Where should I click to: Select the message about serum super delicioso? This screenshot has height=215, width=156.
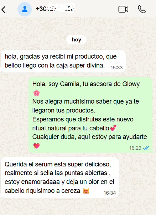pos(60,177)
